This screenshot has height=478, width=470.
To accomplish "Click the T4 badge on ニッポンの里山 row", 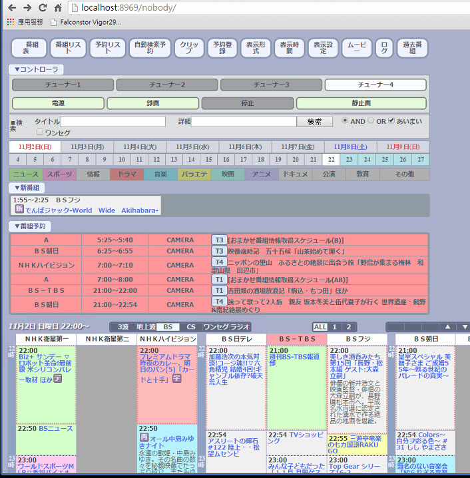I will [x=219, y=262].
